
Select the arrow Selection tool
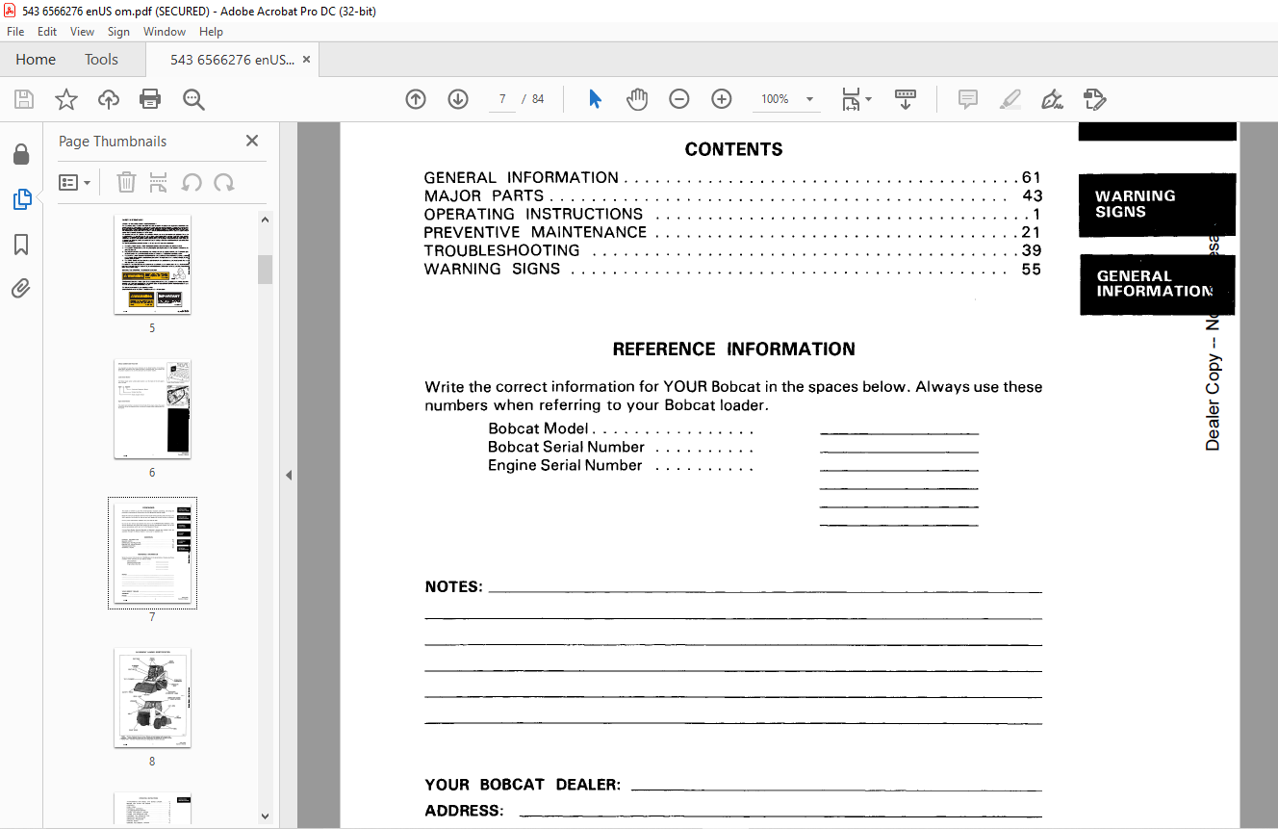pyautogui.click(x=595, y=99)
